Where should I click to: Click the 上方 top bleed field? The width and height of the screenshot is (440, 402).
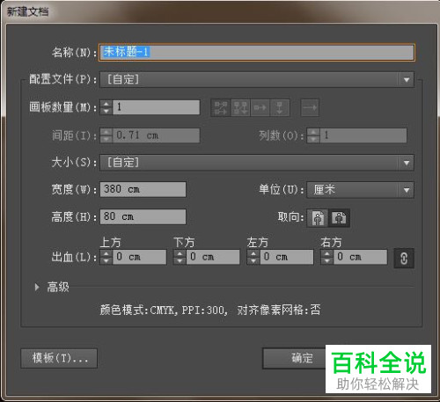(x=140, y=257)
